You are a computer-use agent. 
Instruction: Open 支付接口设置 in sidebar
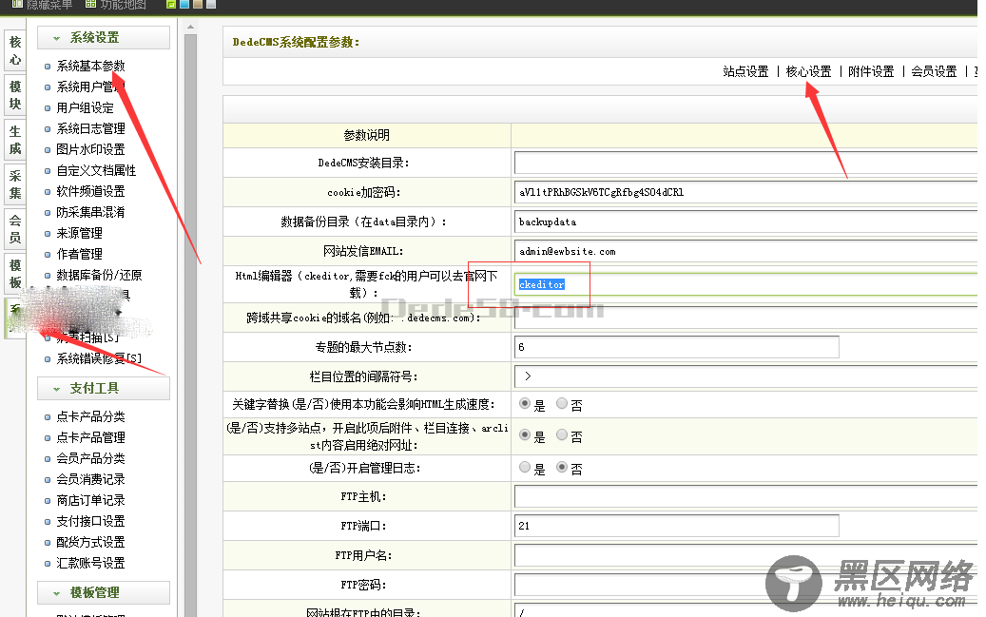[x=90, y=521]
